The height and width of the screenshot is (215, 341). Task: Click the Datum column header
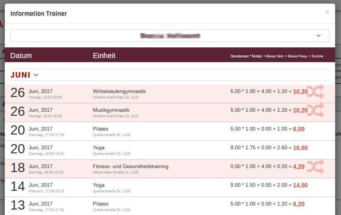(21, 55)
